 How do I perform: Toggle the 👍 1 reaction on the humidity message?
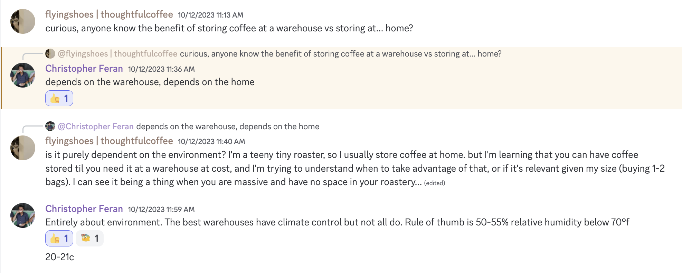pos(59,238)
